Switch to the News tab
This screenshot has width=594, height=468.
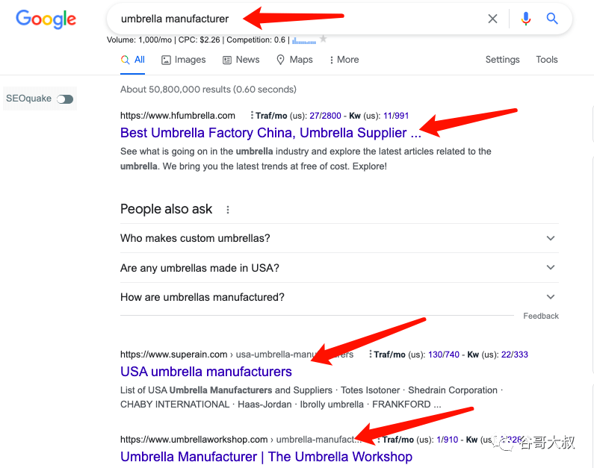(x=241, y=60)
